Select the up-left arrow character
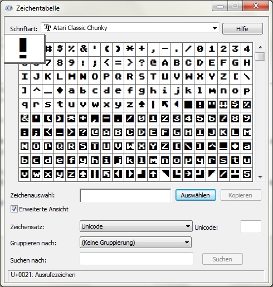The image size is (273, 287). click(165, 105)
